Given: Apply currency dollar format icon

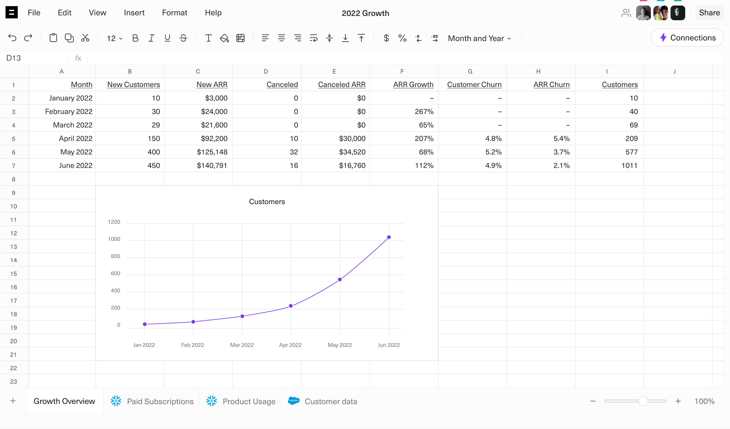Looking at the screenshot, I should tap(386, 38).
